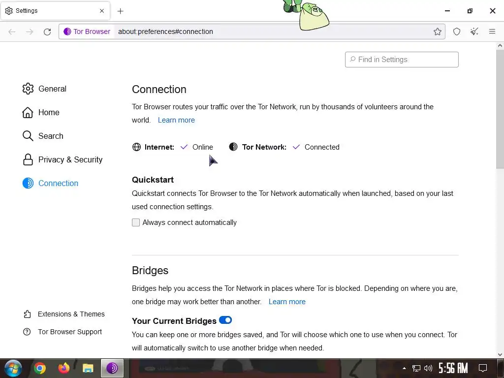Image resolution: width=504 pixels, height=378 pixels.
Task: Select the Connection settings category
Action: point(50,183)
